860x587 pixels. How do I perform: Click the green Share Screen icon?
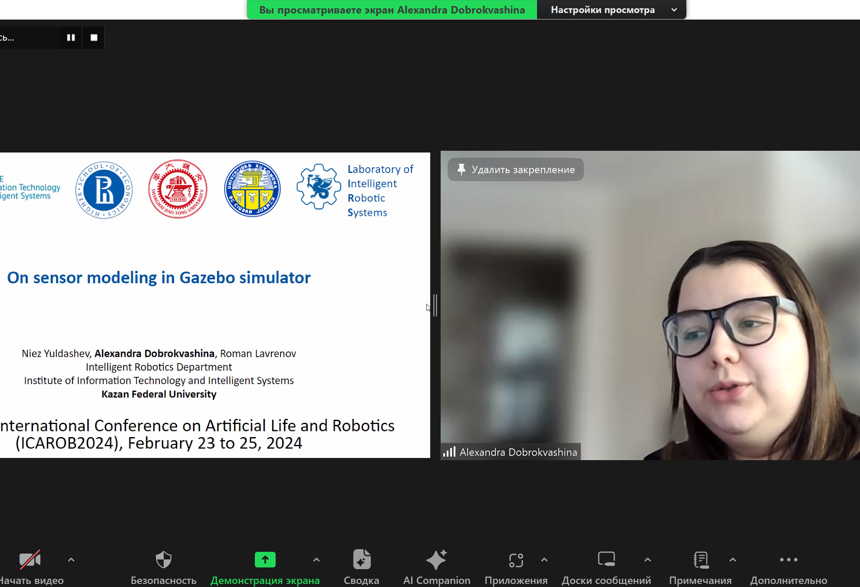pyautogui.click(x=265, y=560)
